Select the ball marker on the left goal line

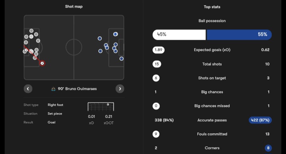pos(26,50)
